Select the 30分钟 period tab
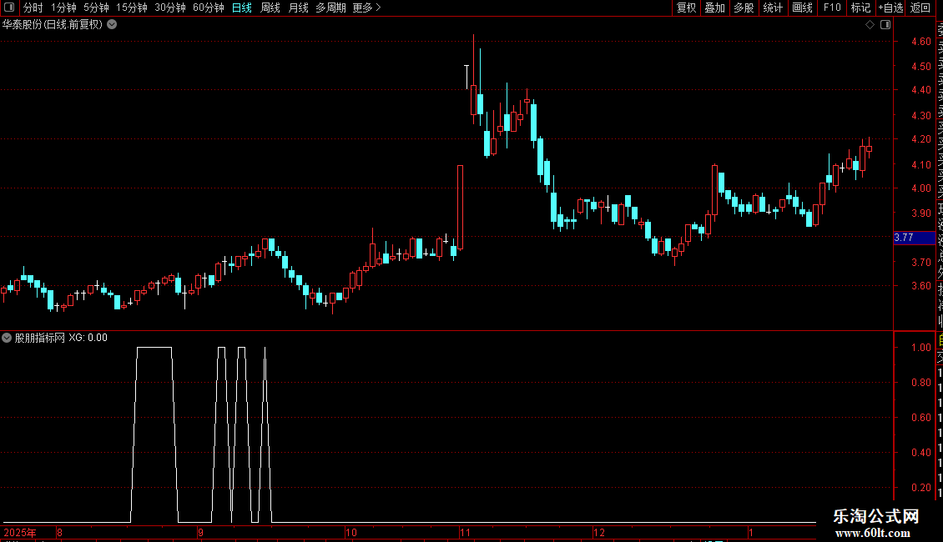Screen dimensions: 943x542 point(169,8)
